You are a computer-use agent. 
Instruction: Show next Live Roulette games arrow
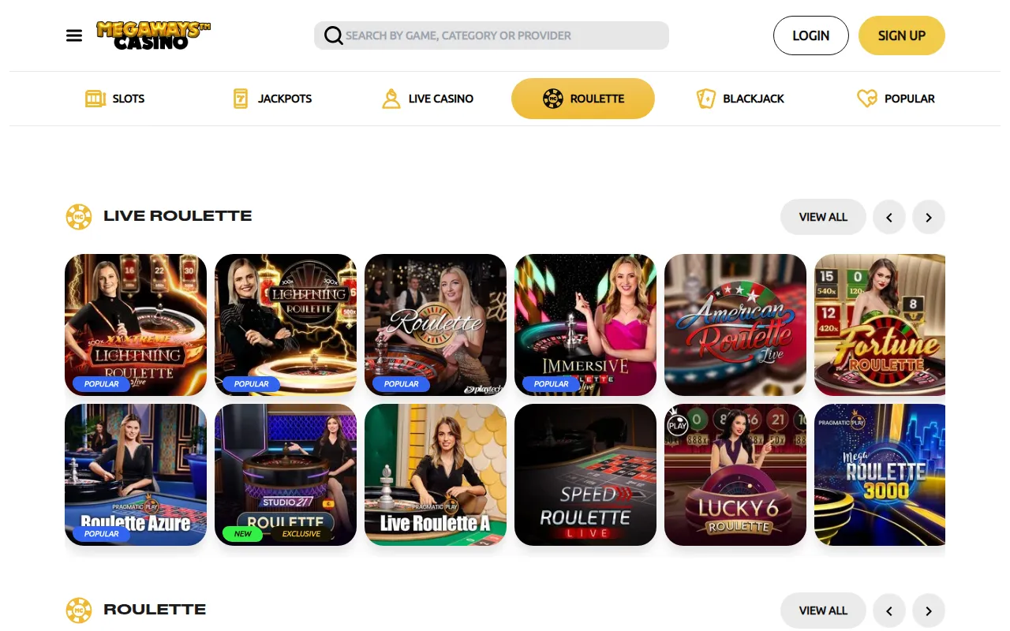click(929, 217)
